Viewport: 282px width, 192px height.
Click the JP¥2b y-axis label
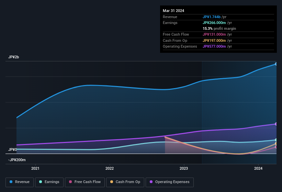pyautogui.click(x=13, y=57)
